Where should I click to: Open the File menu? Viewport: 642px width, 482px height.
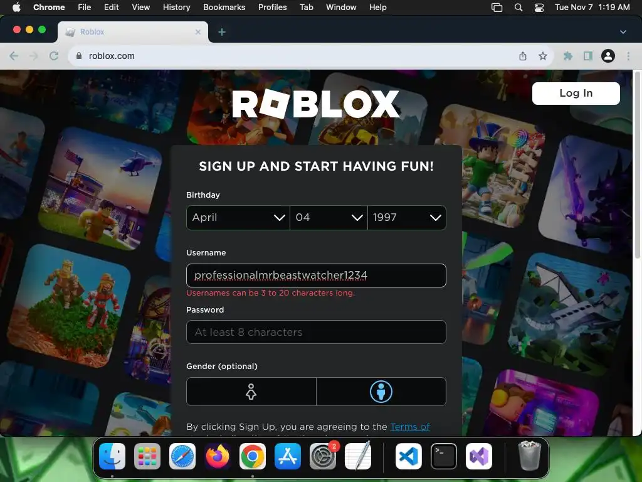[85, 7]
